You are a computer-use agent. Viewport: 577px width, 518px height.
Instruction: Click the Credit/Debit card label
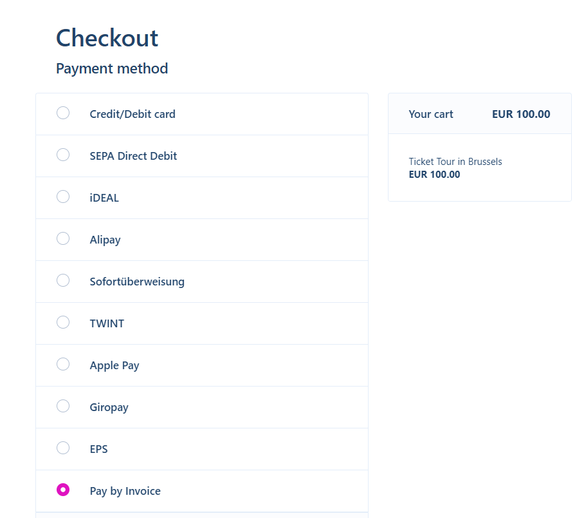coord(133,114)
